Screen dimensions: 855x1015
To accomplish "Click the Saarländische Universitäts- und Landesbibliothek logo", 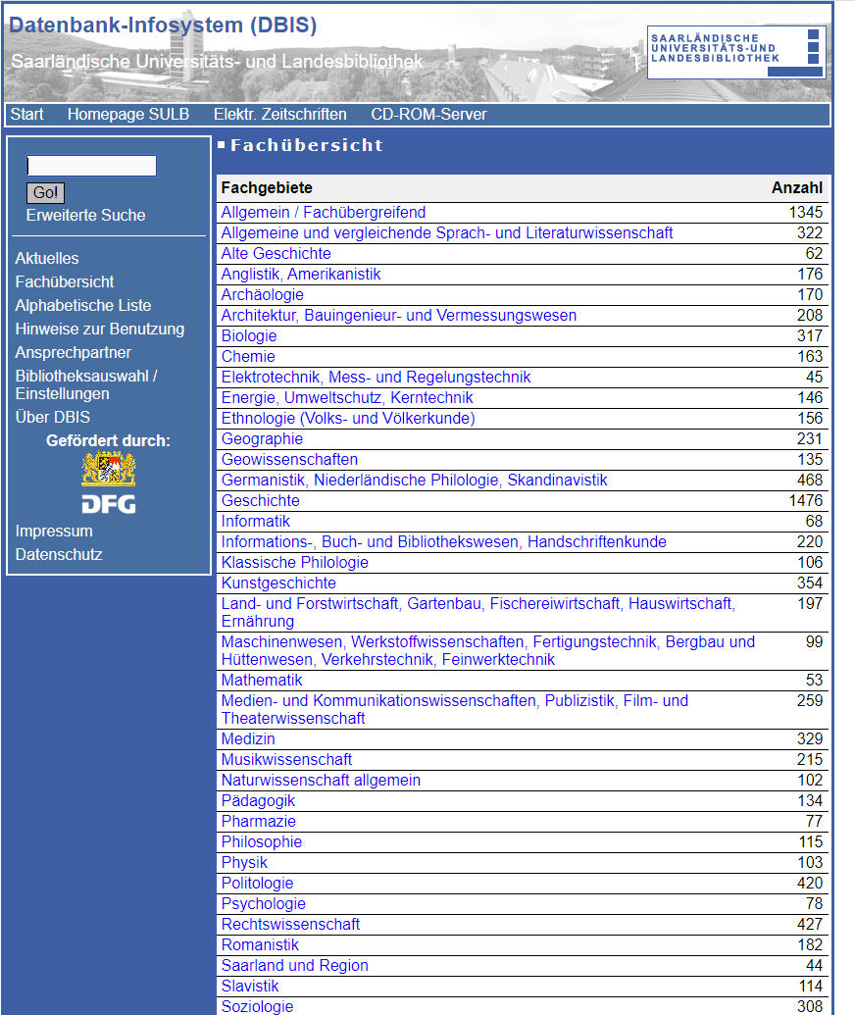I will (736, 52).
